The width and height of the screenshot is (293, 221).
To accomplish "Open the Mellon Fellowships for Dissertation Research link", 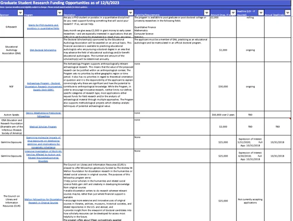I will [43, 201].
